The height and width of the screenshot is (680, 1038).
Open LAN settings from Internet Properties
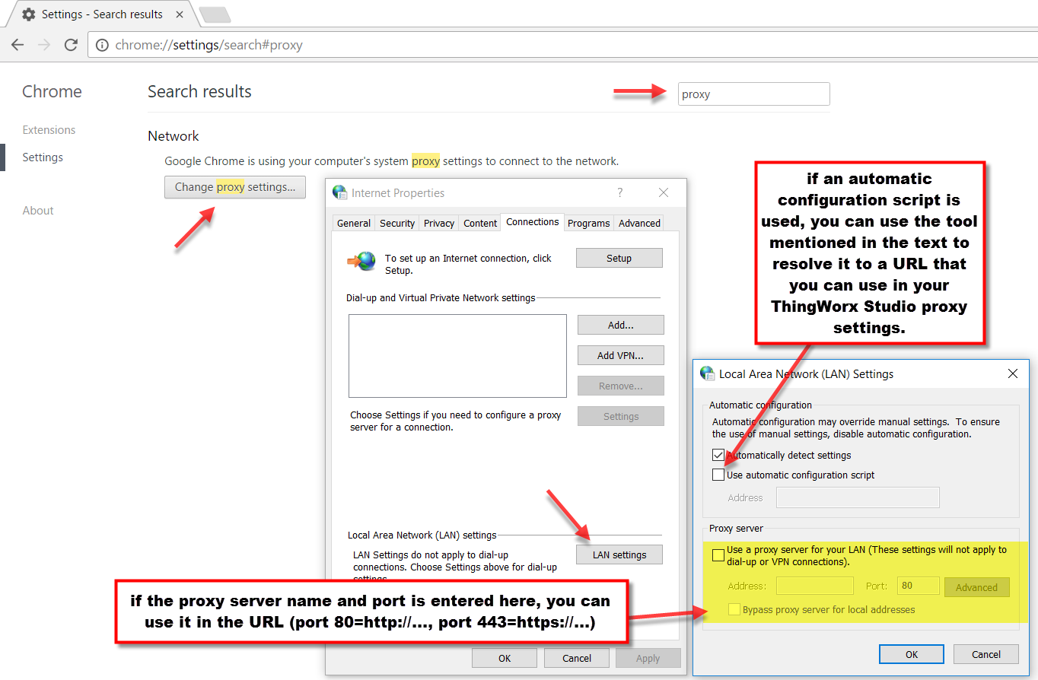(619, 554)
